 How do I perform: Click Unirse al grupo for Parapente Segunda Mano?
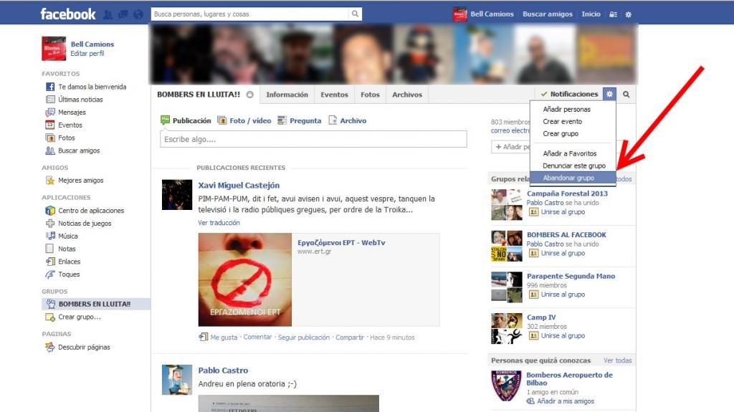(x=563, y=294)
